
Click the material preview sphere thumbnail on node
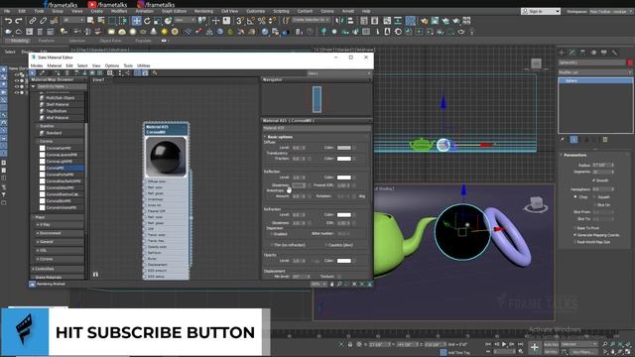pyautogui.click(x=166, y=157)
